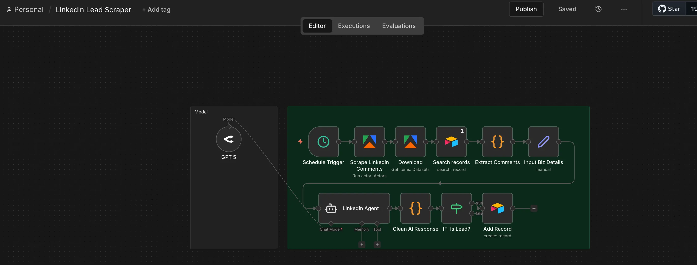Select the Add Record Airtable node

pyautogui.click(x=497, y=208)
